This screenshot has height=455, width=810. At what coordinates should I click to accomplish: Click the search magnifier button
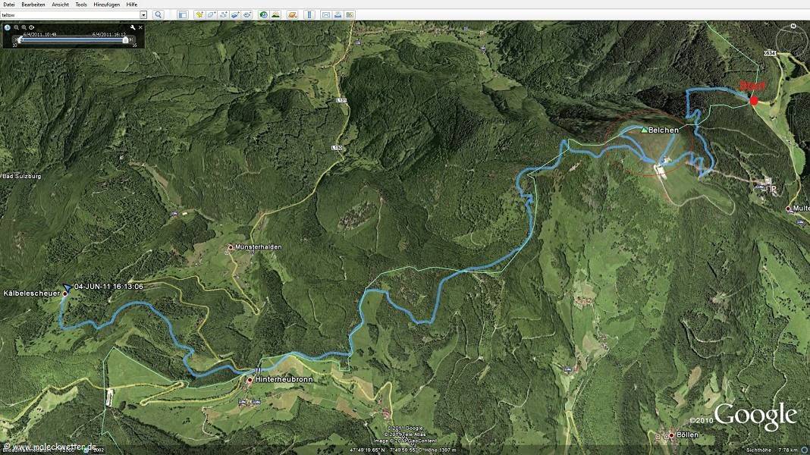click(x=159, y=14)
